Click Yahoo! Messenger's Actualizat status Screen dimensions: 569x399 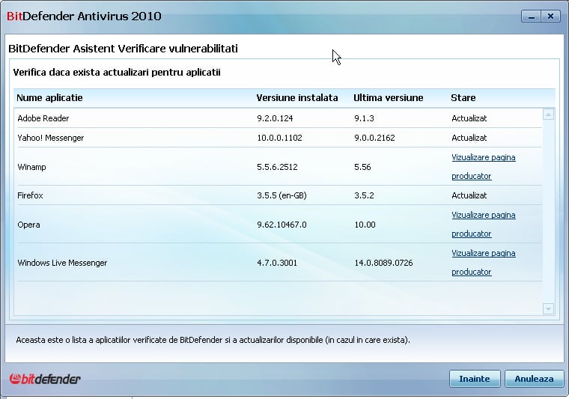(469, 138)
